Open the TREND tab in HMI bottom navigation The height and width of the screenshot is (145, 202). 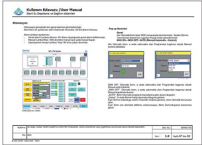(x=51, y=106)
